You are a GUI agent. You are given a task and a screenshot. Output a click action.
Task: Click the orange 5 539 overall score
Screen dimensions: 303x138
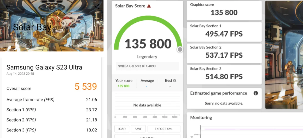[86, 87]
